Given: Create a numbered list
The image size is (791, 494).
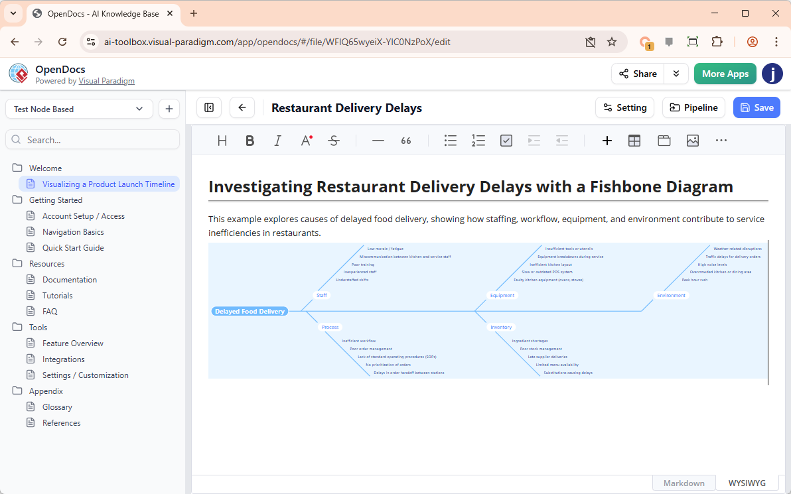Looking at the screenshot, I should coord(478,141).
